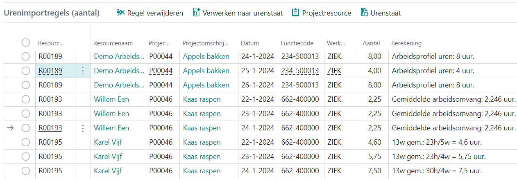Click the Verwerken naar urenstaat action
Viewport: 517px width, 179px height.
[243, 13]
